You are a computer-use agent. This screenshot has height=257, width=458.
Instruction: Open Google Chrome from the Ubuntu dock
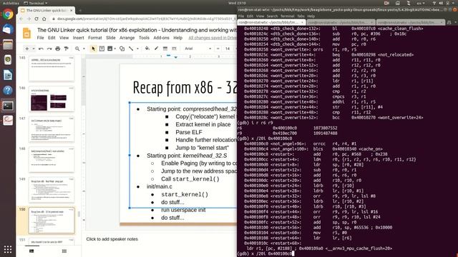coord(8,14)
